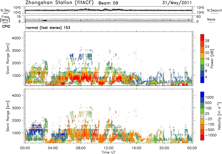The width and height of the screenshot is (222, 154).
Task: Click "Slant Range [km]" on the velocity panel
Action: pos(8,116)
